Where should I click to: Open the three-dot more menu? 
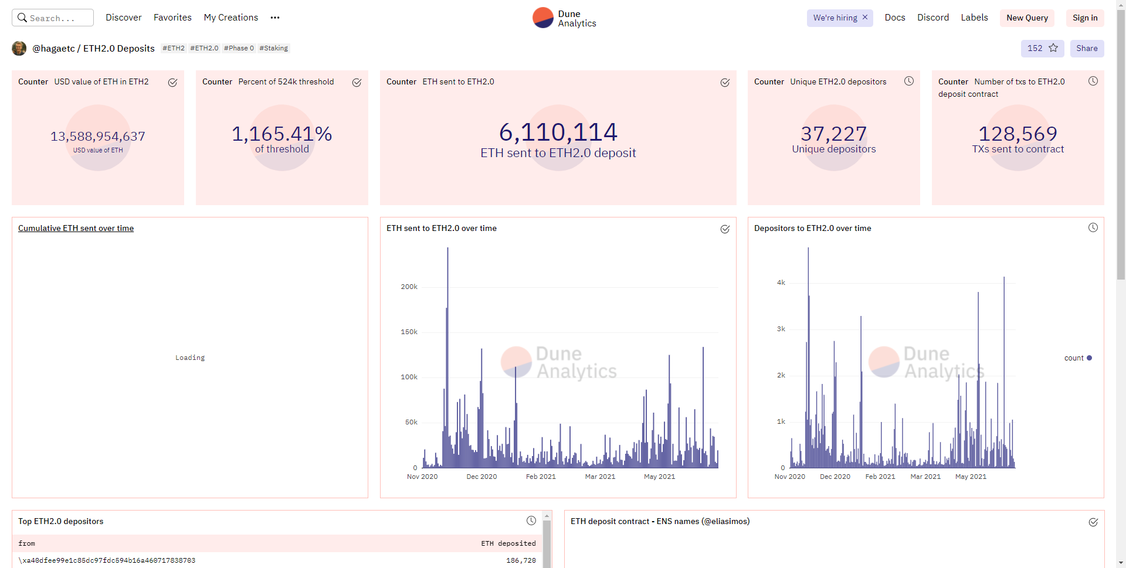click(x=275, y=18)
